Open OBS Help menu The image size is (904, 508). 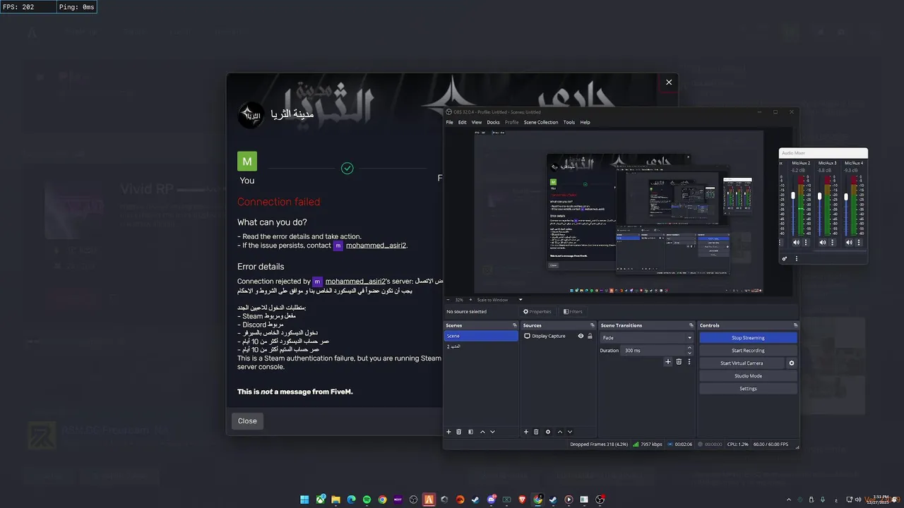click(x=585, y=122)
